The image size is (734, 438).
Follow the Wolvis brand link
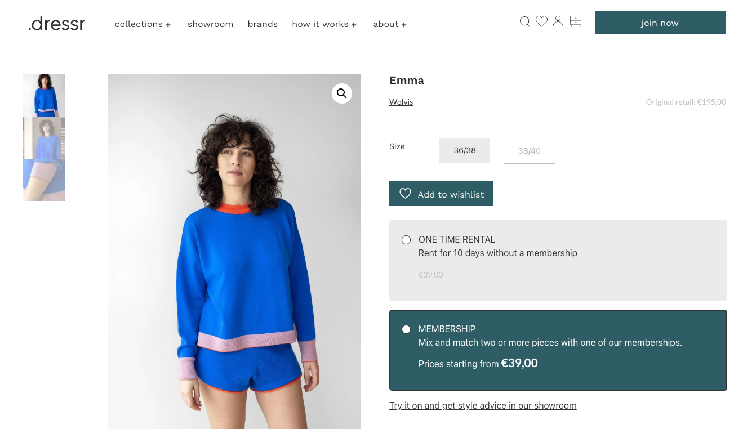click(401, 102)
